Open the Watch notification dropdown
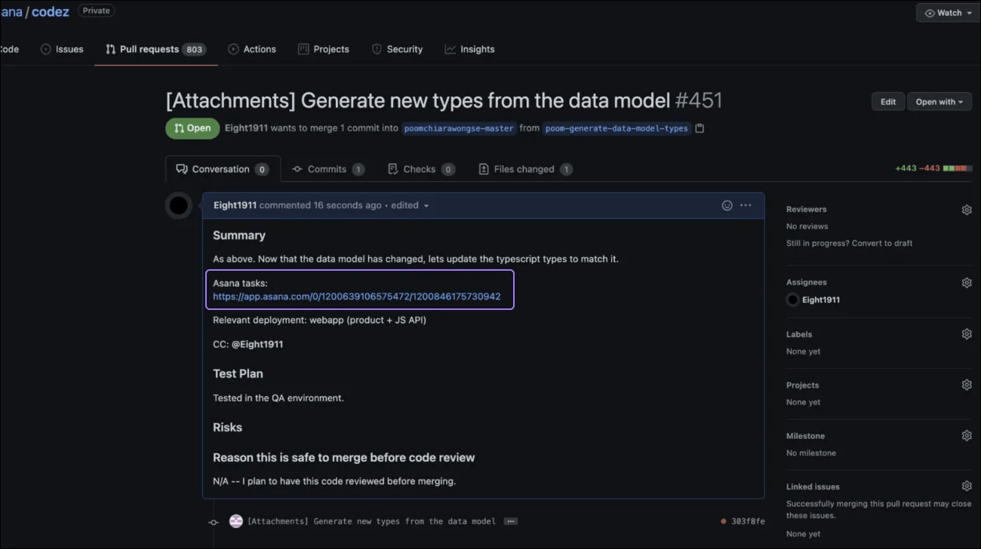 tap(947, 12)
